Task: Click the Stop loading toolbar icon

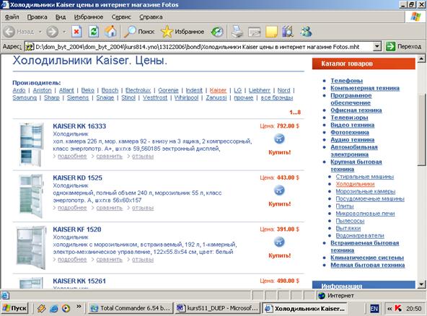Action: tap(76, 32)
